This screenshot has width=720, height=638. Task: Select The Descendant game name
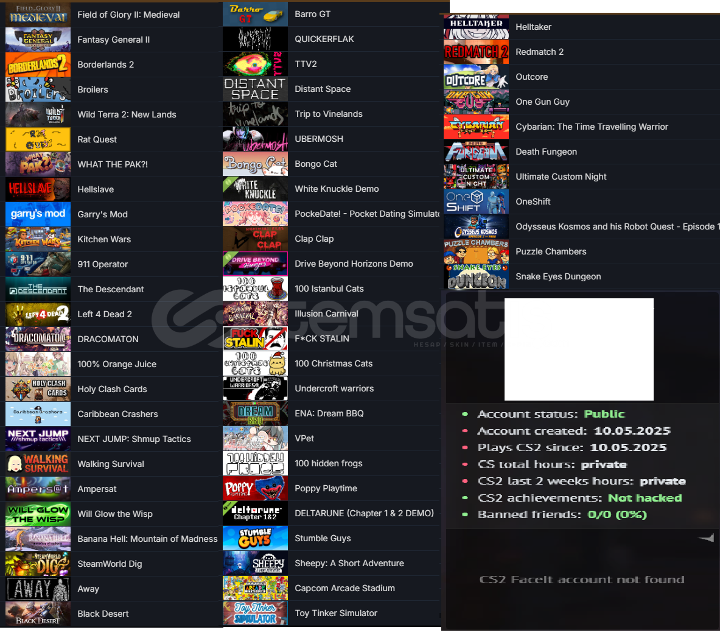click(x=111, y=289)
